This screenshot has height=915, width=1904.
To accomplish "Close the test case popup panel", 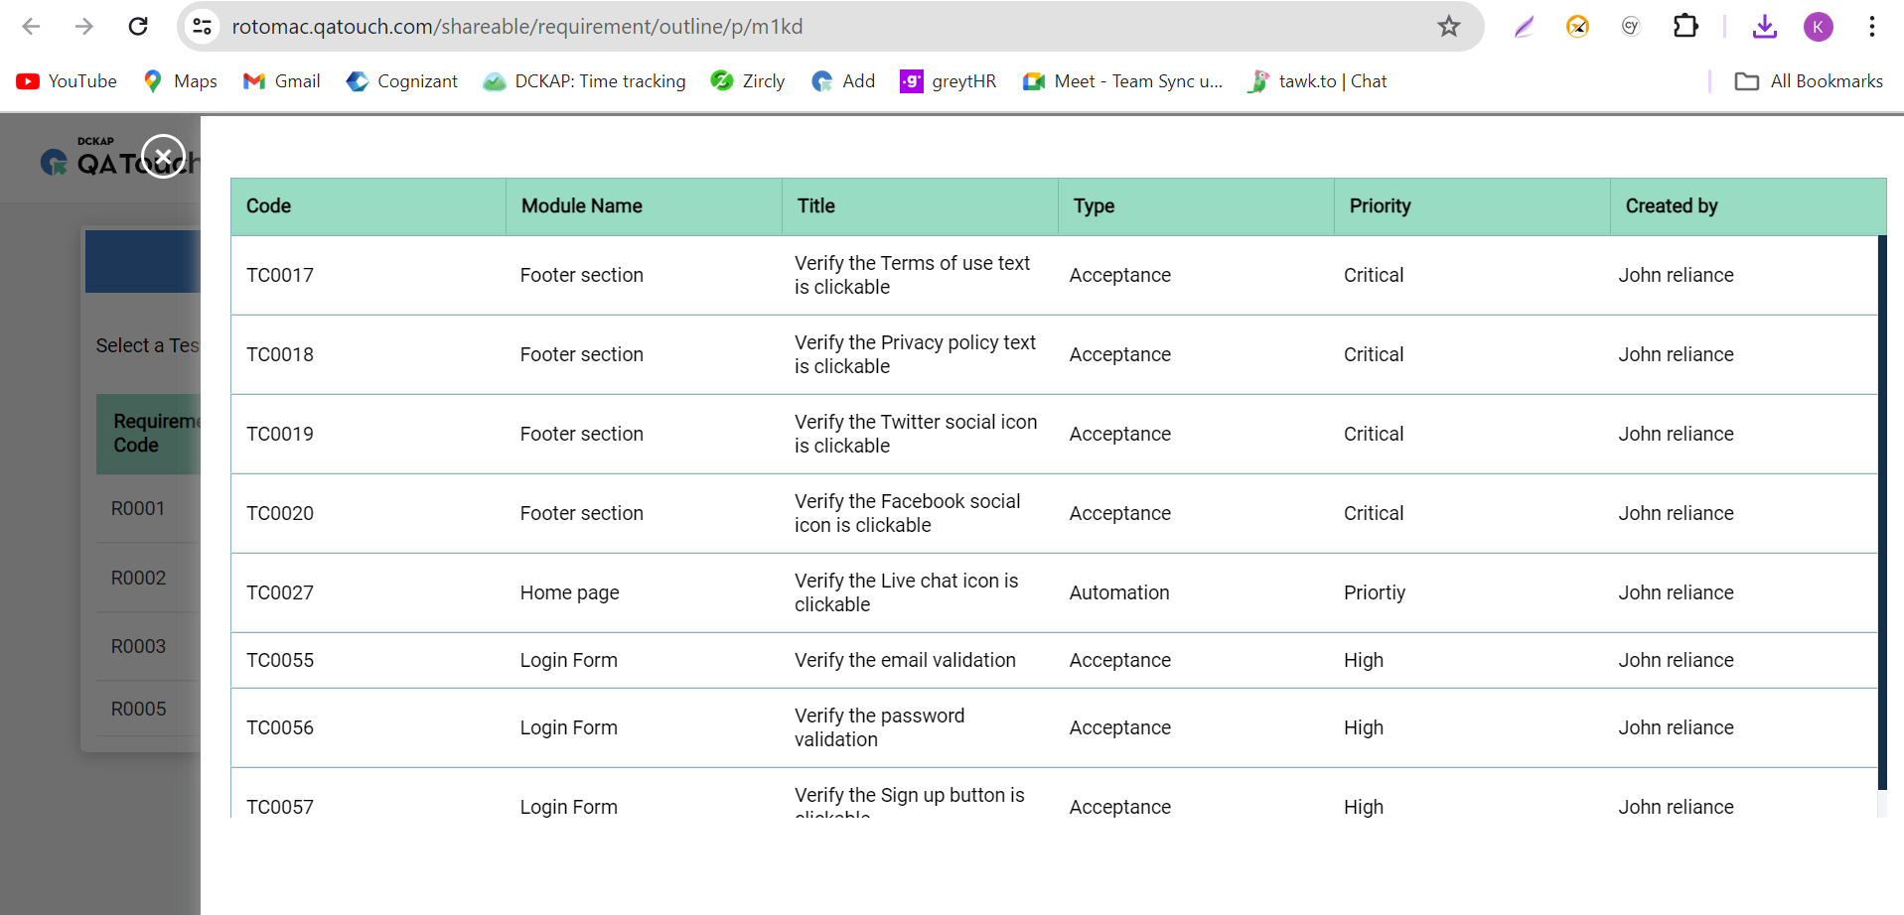I will (164, 157).
